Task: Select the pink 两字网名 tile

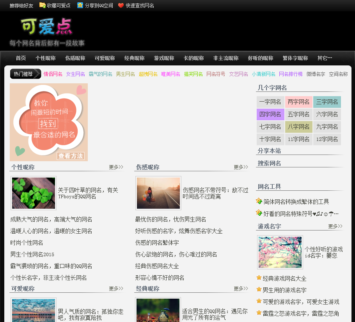Action: pos(298,102)
